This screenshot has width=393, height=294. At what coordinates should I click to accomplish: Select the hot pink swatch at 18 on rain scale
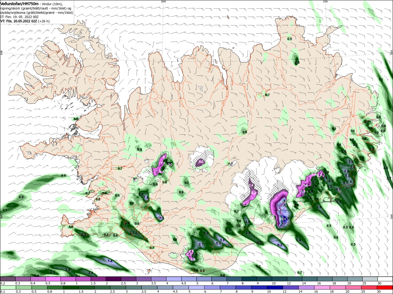(338, 288)
